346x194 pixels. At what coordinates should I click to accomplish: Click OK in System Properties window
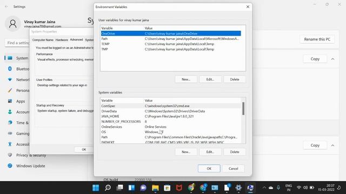84,149
